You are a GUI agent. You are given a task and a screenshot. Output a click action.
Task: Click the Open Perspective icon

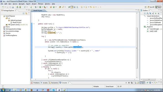(x=145, y=7)
